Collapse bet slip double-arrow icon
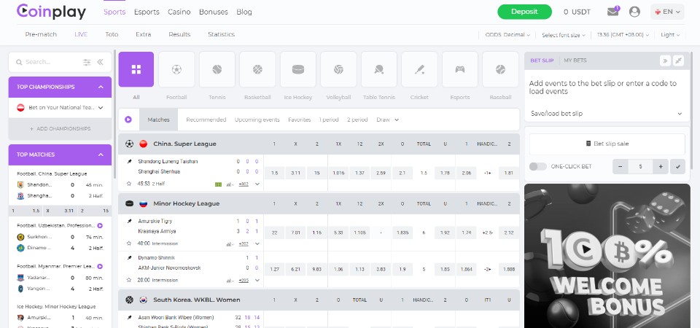The image size is (700, 328). (x=665, y=60)
